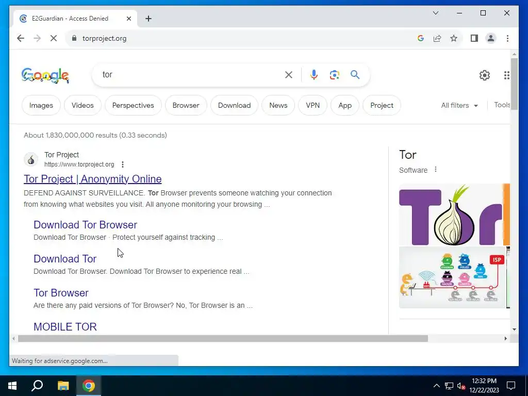528x396 pixels.
Task: Open the Tor Browser sitelink
Action: pos(61,293)
